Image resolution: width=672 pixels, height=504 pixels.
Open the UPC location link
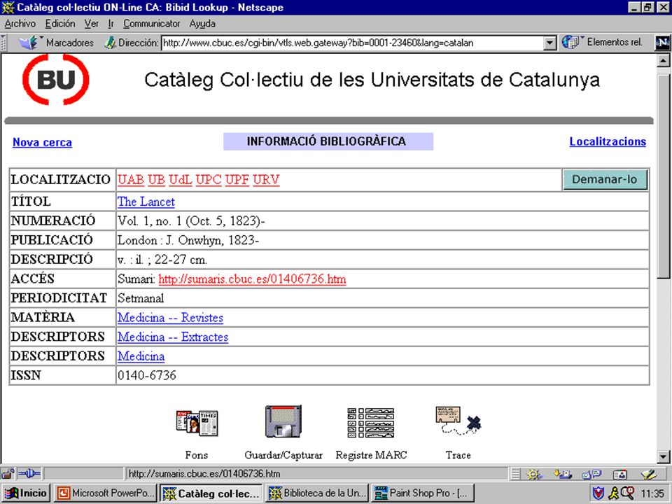[x=209, y=180]
